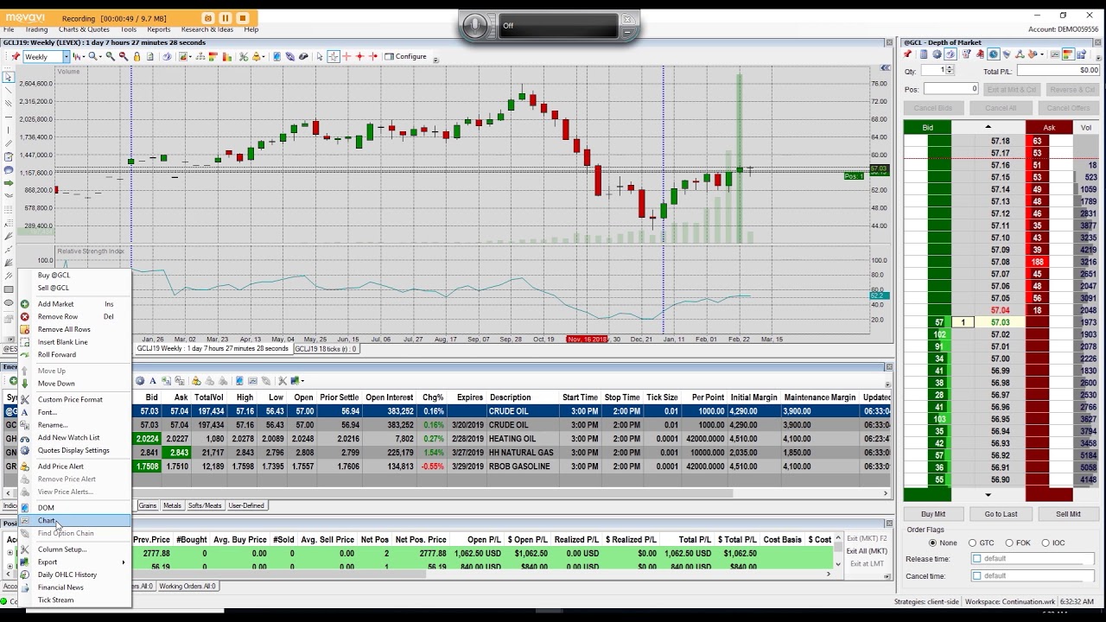Click the Sell Mkt button

(1068, 514)
